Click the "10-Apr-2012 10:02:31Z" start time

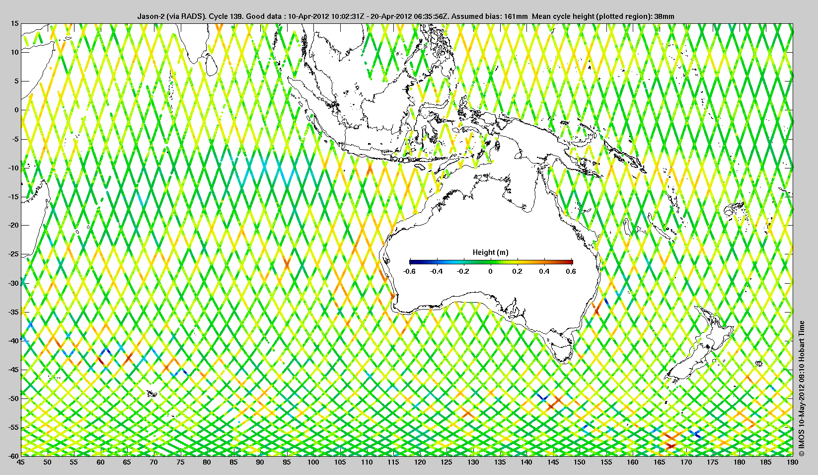click(x=326, y=16)
